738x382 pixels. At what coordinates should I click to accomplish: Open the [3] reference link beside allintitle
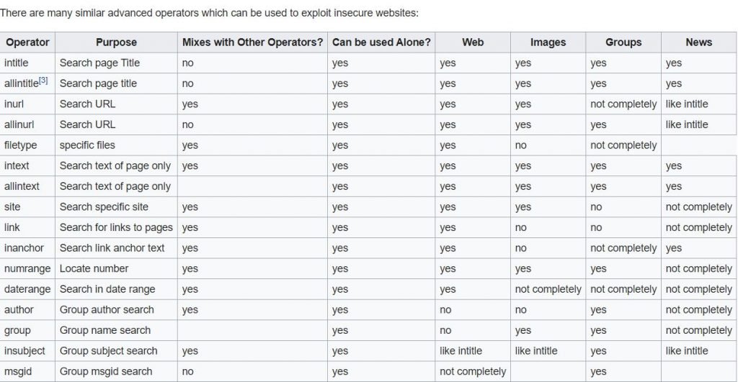pos(43,81)
